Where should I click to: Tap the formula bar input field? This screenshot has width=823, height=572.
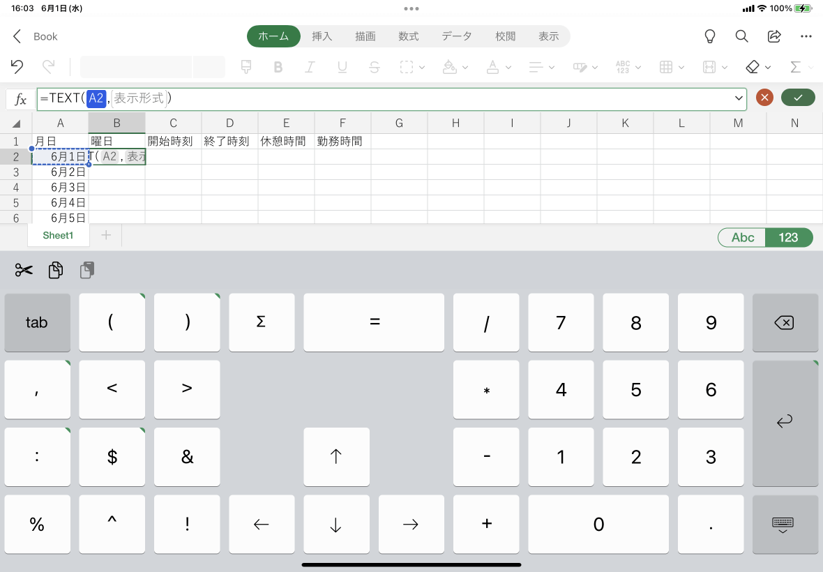click(391, 99)
